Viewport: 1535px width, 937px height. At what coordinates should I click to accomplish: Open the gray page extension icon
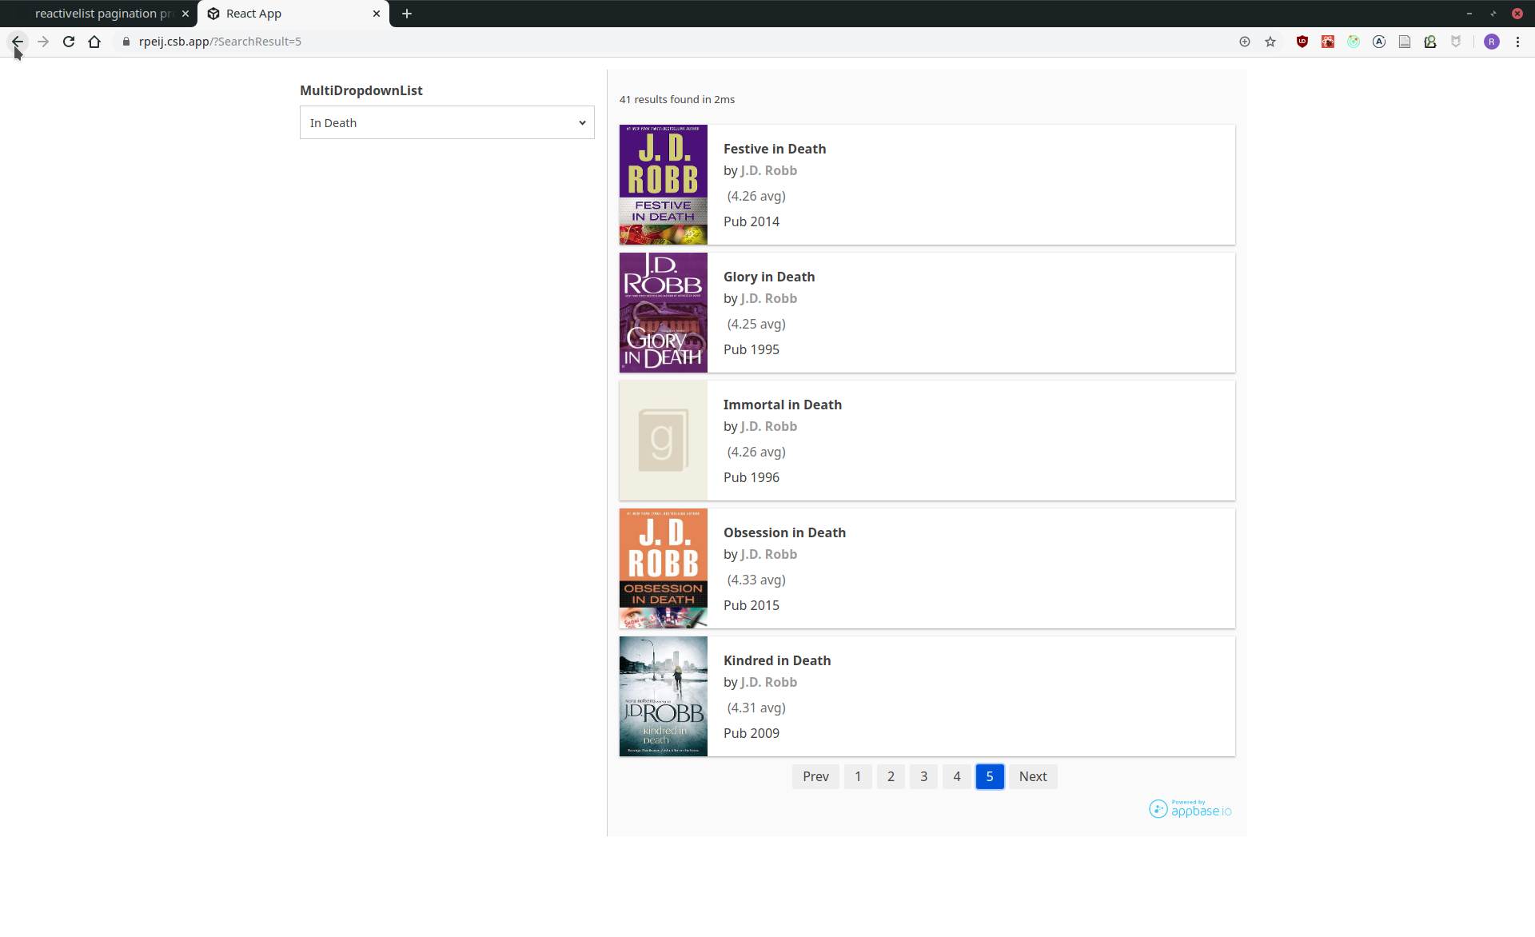click(x=1405, y=42)
